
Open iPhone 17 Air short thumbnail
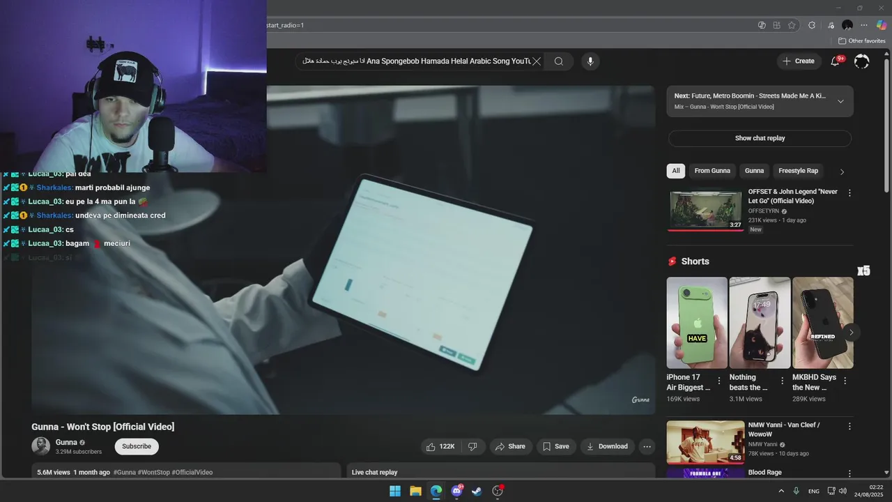(697, 323)
